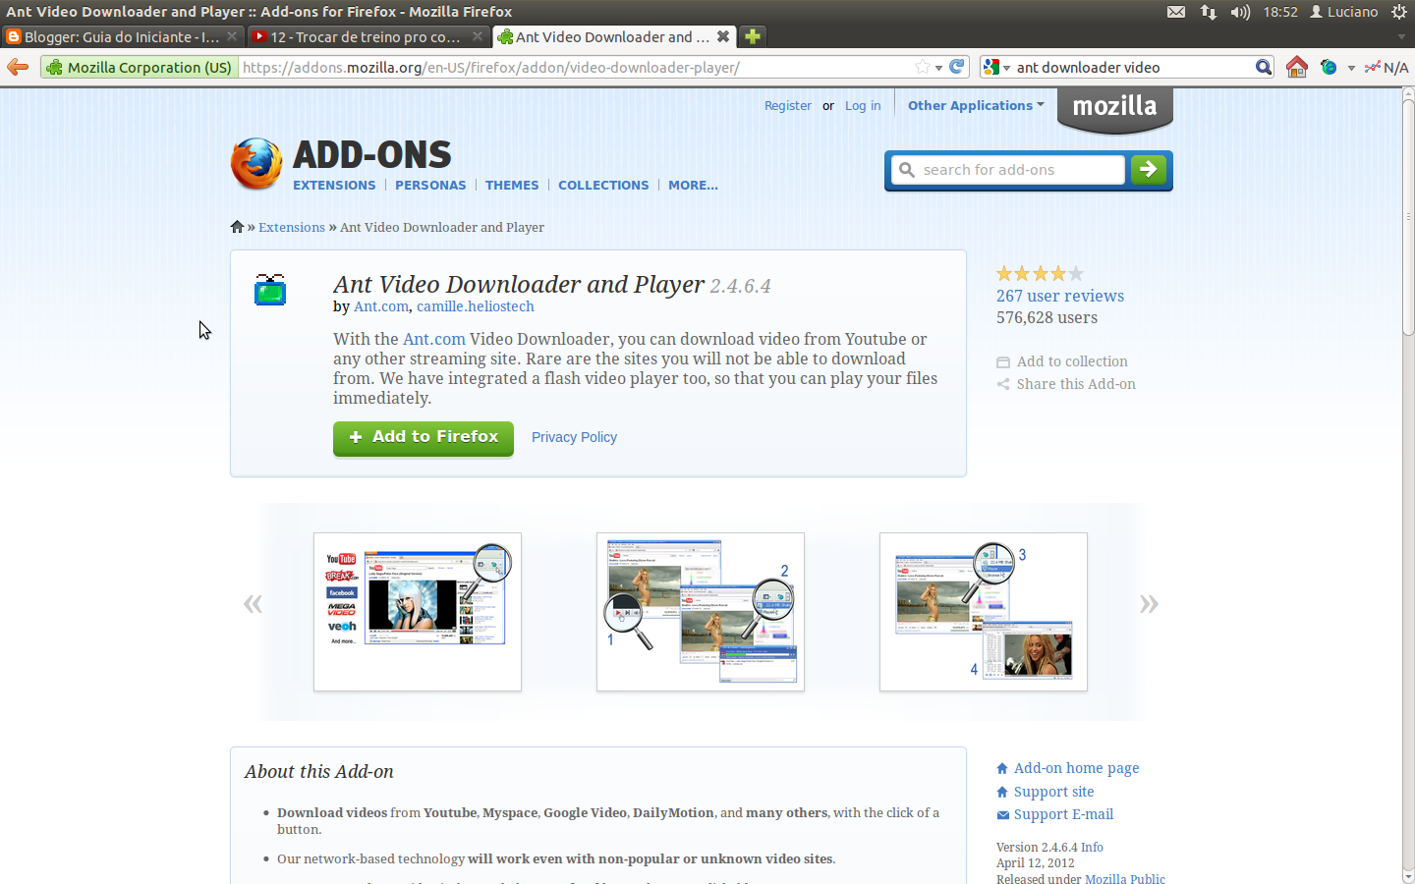Screen dimensions: 1415x884
Task: Open the dropdown arrow next to globe icon
Action: point(1351,67)
